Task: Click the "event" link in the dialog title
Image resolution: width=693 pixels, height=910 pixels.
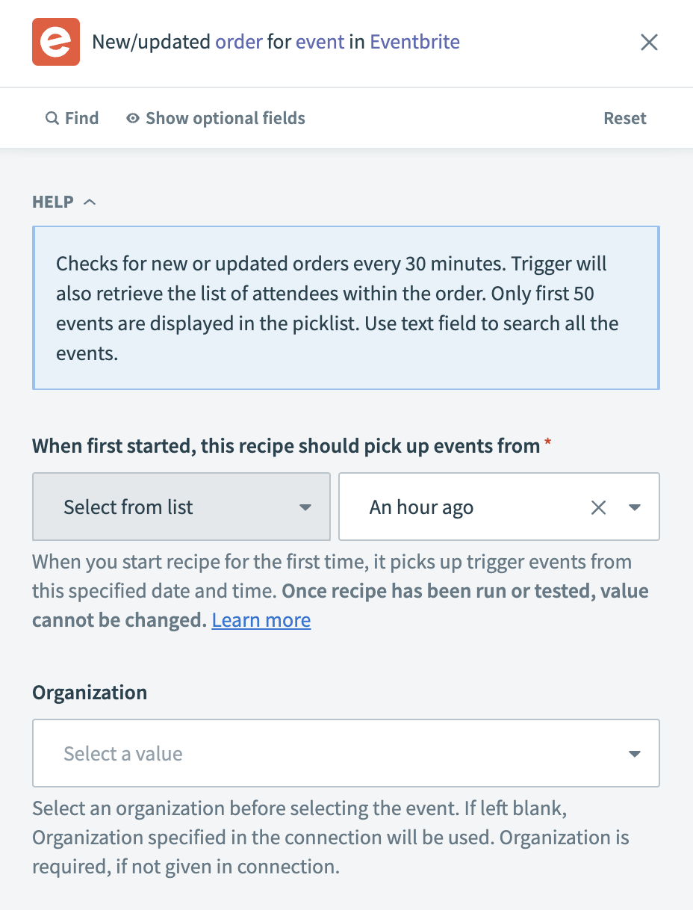Action: click(x=320, y=42)
